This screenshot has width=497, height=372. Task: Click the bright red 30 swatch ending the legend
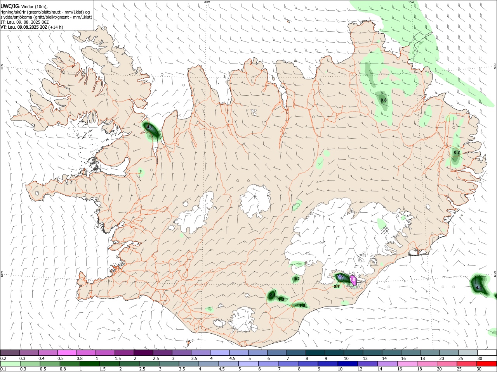(487, 363)
